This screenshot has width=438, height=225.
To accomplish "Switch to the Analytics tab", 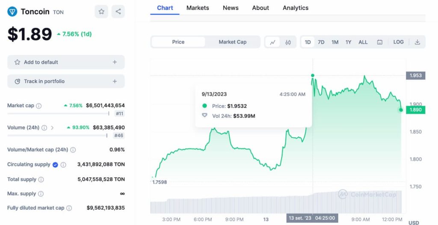I will [296, 8].
